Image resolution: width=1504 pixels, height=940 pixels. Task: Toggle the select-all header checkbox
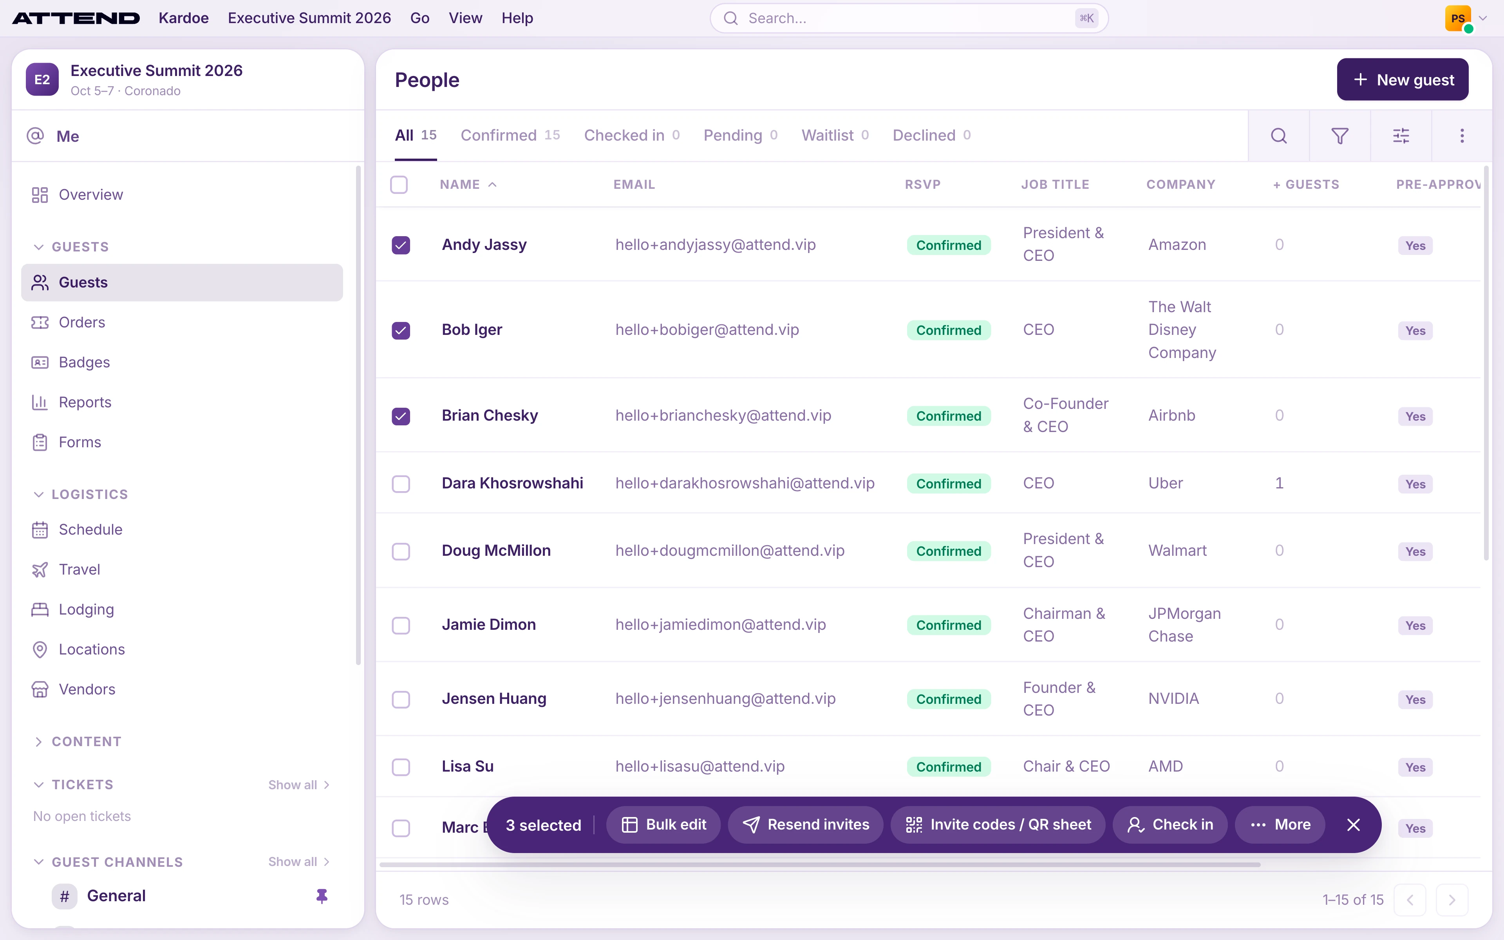(399, 184)
